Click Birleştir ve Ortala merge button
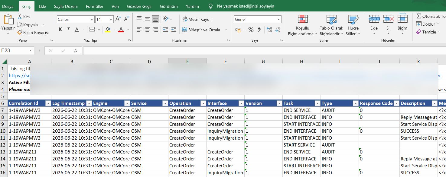The width and height of the screenshot is (446, 177). pos(202,30)
